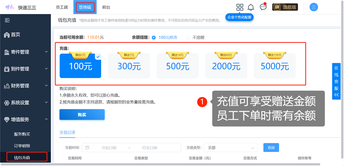Click the 查询 button
The height and width of the screenshot is (166, 344).
click(271, 148)
